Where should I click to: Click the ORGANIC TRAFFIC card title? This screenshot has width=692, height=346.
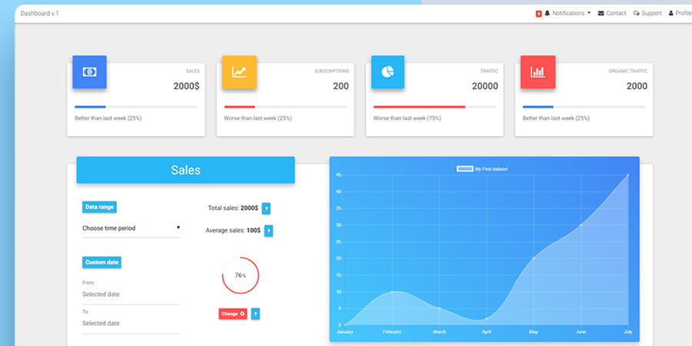[628, 71]
